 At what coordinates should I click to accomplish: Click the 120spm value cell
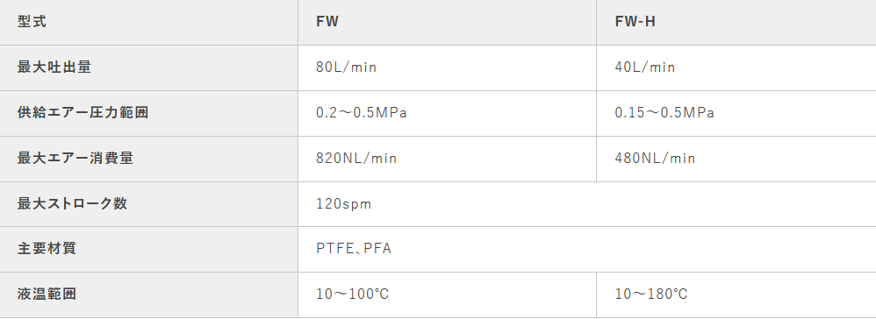click(x=587, y=204)
